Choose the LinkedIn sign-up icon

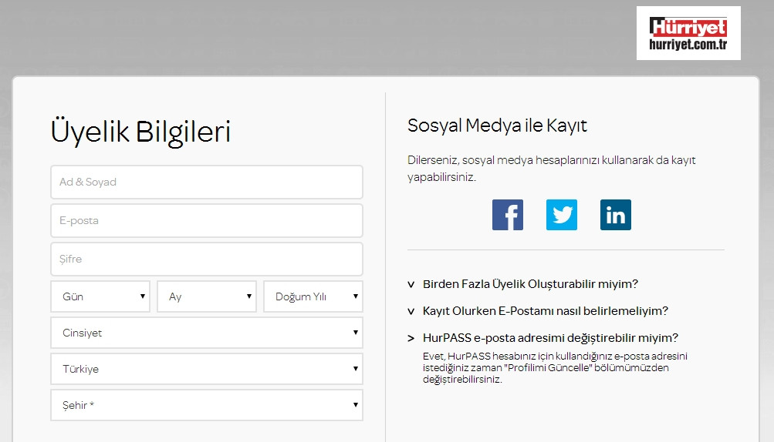616,215
